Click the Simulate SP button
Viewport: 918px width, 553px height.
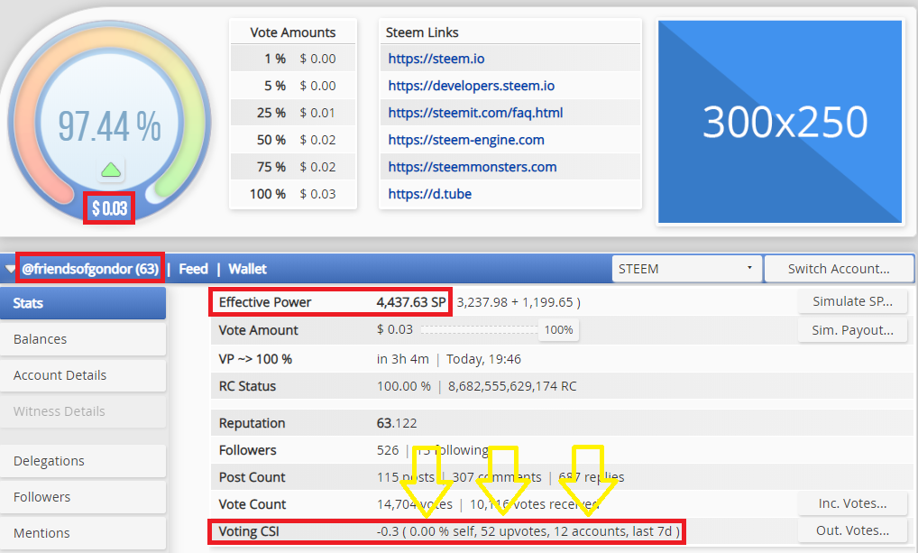852,301
